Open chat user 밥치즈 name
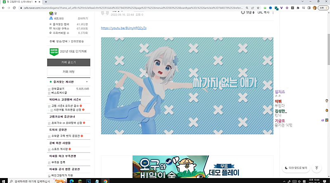330x183 pixels. tap(280, 92)
